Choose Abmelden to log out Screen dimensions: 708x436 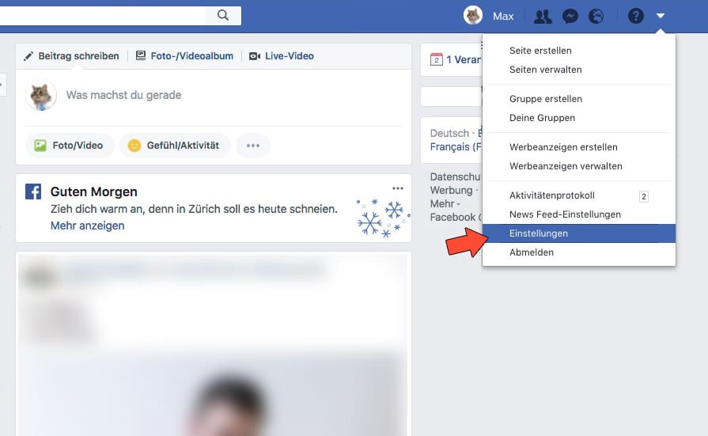click(532, 252)
